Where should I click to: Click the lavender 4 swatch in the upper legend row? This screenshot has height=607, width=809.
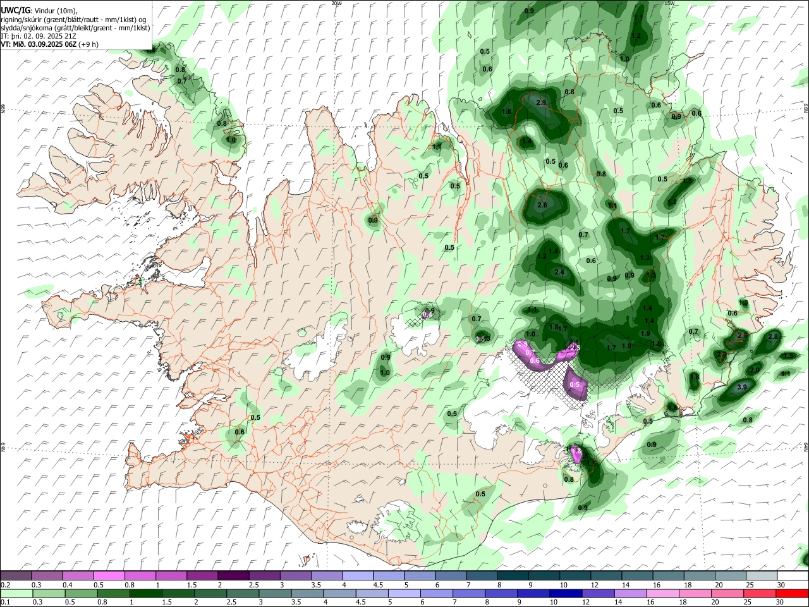[x=357, y=575]
